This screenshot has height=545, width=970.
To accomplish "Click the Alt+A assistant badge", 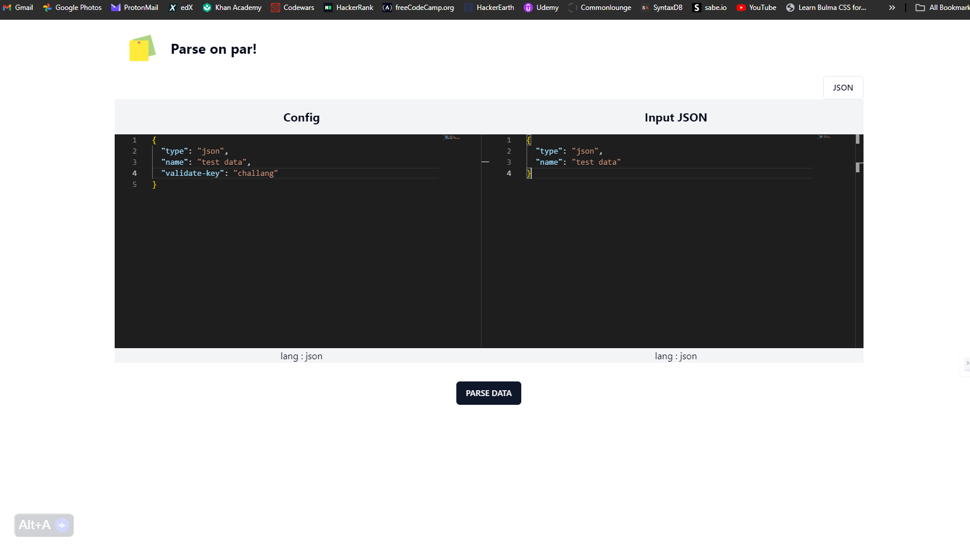I will click(44, 525).
